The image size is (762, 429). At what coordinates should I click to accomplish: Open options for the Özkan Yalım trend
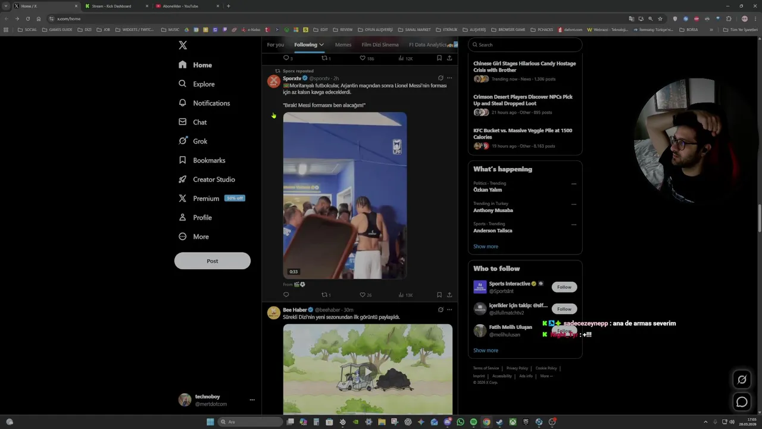tap(574, 184)
